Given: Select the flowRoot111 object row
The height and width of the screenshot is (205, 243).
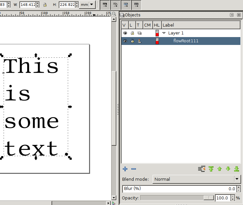Looking at the screenshot, I should (186, 41).
